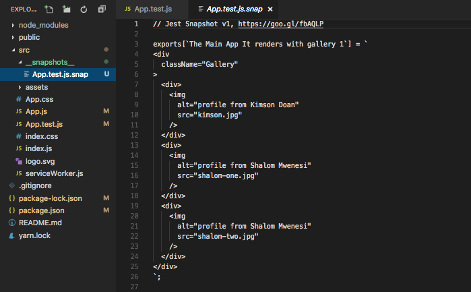Click the info icon beside README.md
471x292 pixels.
[x=12, y=223]
